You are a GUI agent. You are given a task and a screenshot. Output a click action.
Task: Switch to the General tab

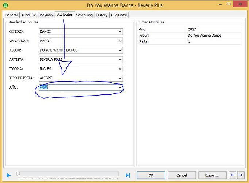pyautogui.click(x=11, y=15)
